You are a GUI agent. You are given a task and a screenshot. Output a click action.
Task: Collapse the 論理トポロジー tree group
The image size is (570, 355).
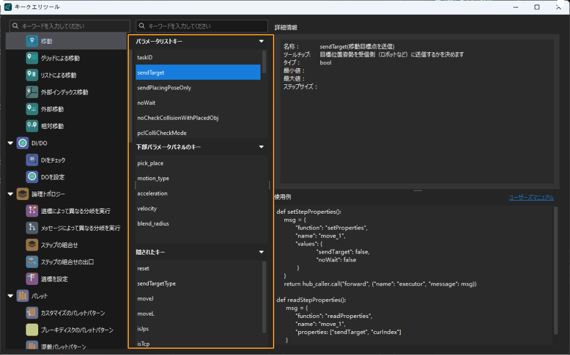click(x=10, y=194)
